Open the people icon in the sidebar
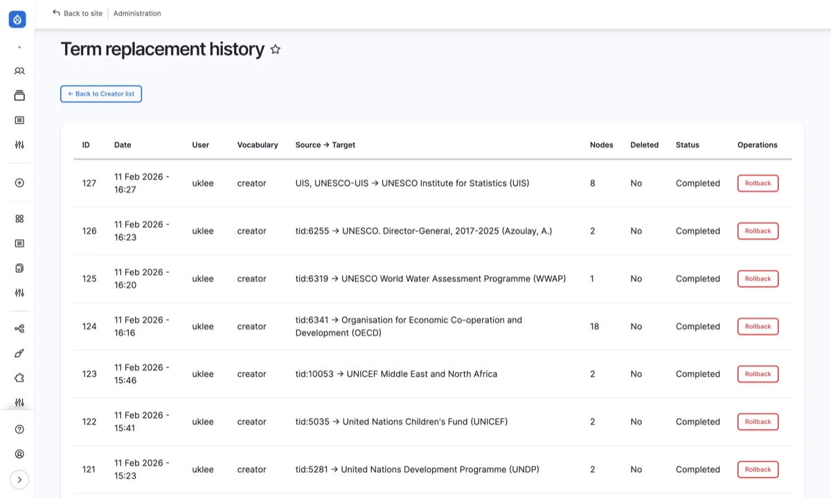This screenshot has width=831, height=498. click(x=19, y=71)
